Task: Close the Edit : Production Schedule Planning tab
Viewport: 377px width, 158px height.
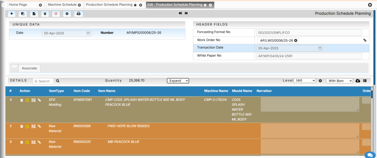Action: [210, 5]
